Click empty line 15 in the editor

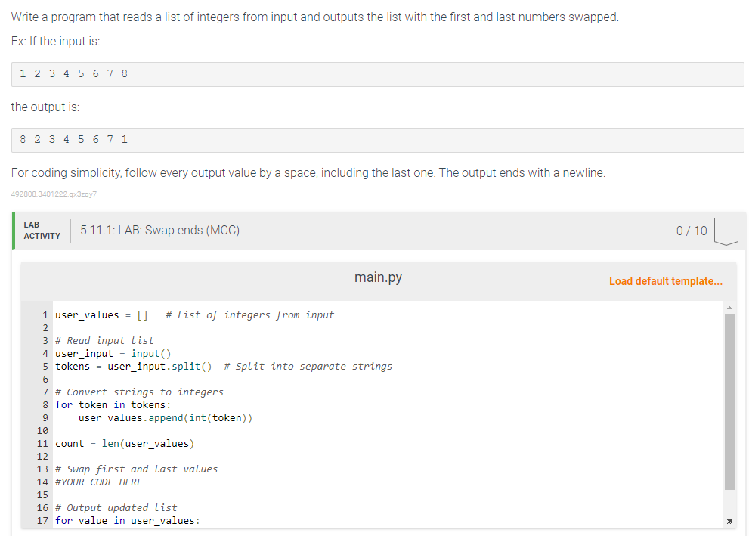(387, 495)
